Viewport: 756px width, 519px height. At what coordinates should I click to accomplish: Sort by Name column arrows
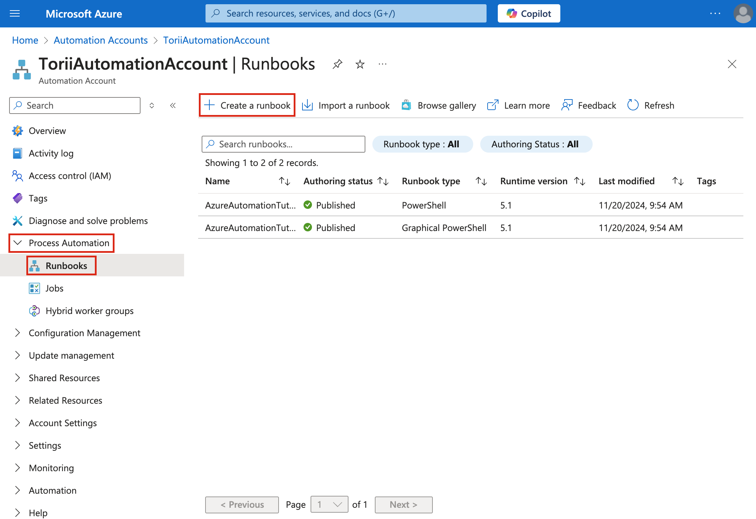coord(285,181)
